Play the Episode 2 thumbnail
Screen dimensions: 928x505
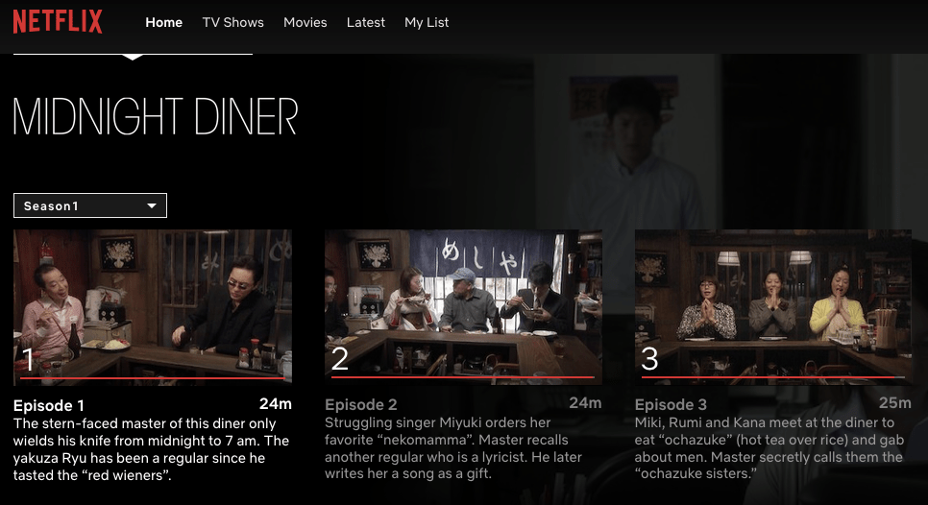coord(463,307)
